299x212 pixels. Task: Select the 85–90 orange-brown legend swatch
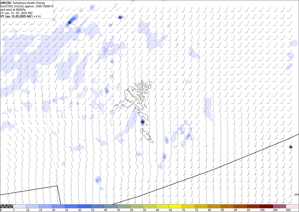coord(227,206)
